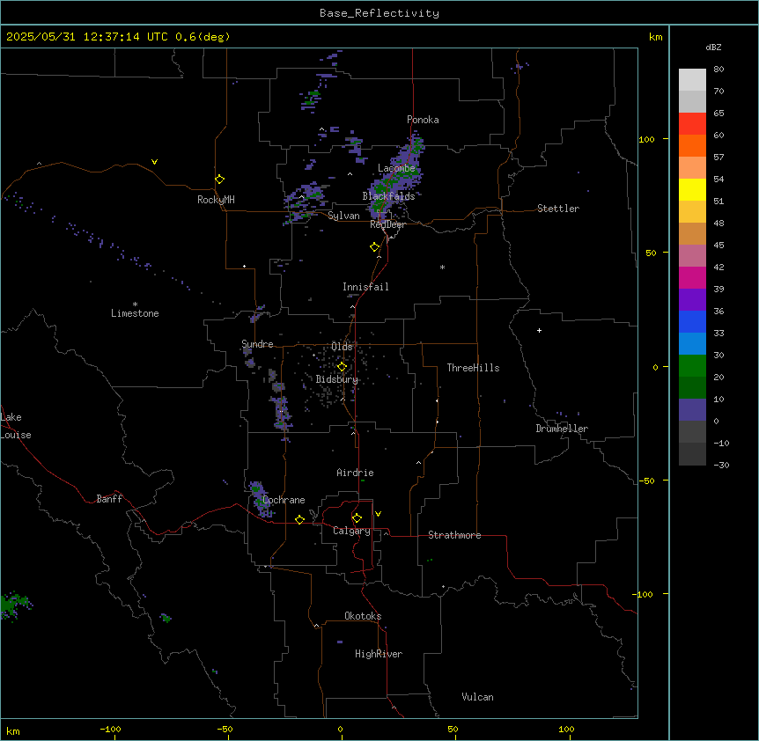Click the Stettler city label
The height and width of the screenshot is (741, 759).
tap(558, 209)
